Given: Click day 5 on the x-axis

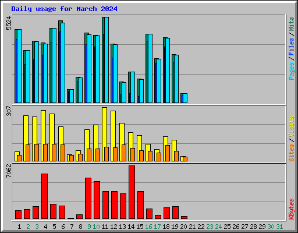Looking at the screenshot, I should 54,227.
